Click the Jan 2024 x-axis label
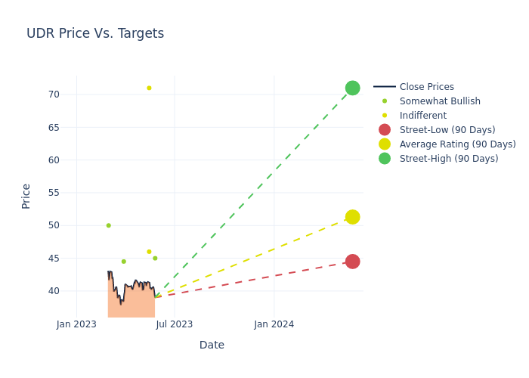 coord(274,324)
